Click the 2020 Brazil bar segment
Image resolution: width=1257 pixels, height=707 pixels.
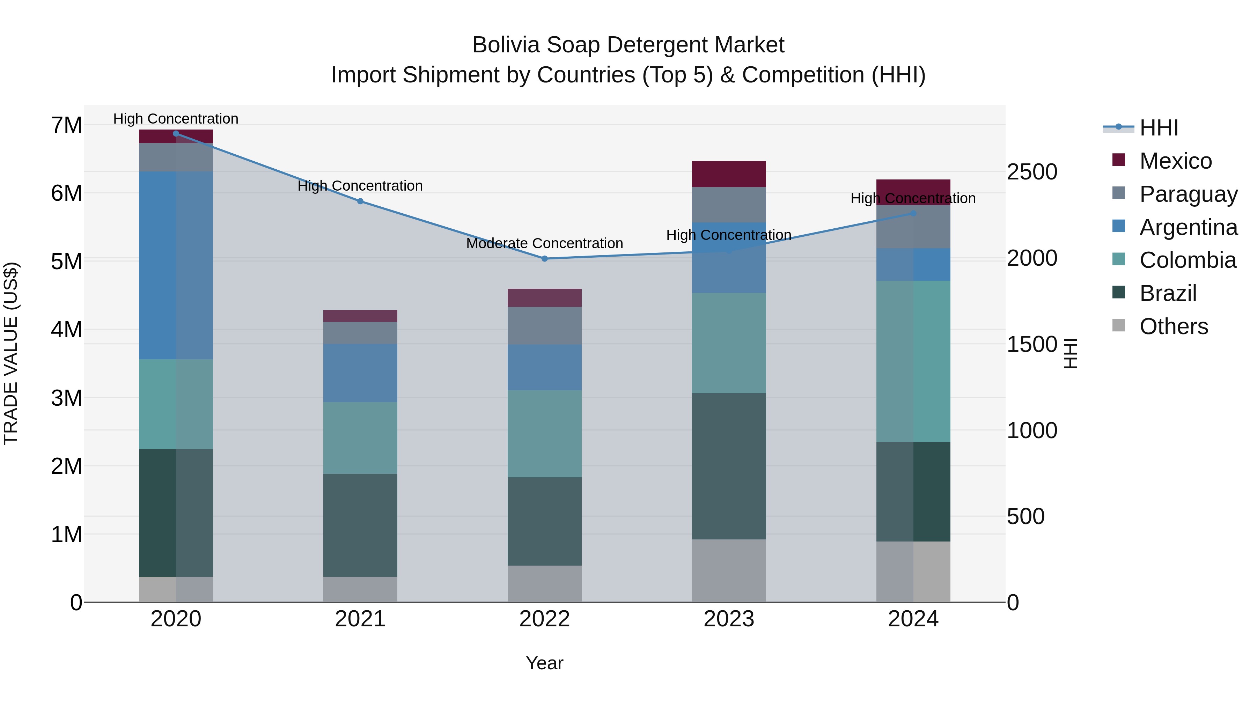point(176,513)
